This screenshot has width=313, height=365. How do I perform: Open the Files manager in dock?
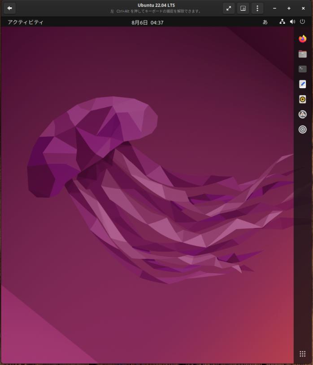[302, 54]
